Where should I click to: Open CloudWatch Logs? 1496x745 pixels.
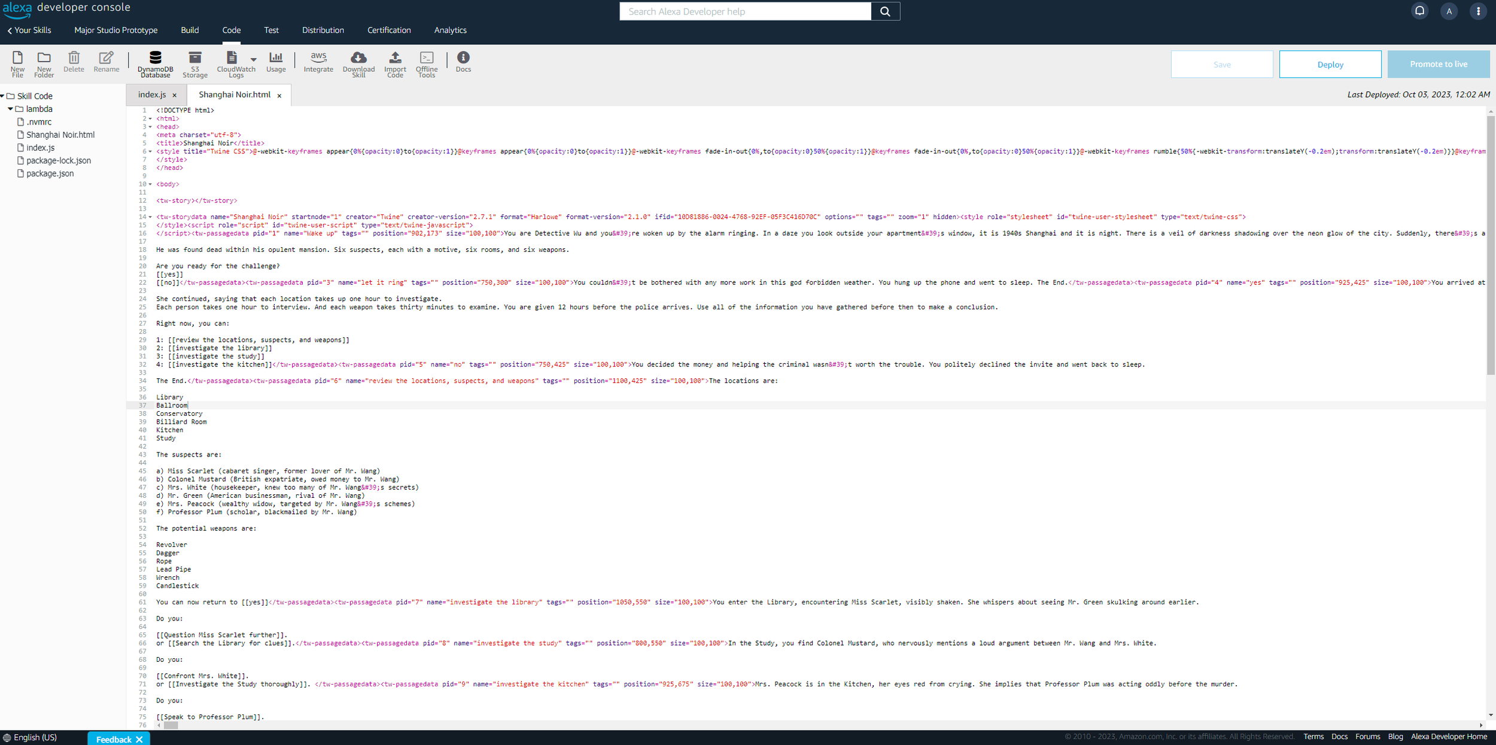tap(236, 63)
